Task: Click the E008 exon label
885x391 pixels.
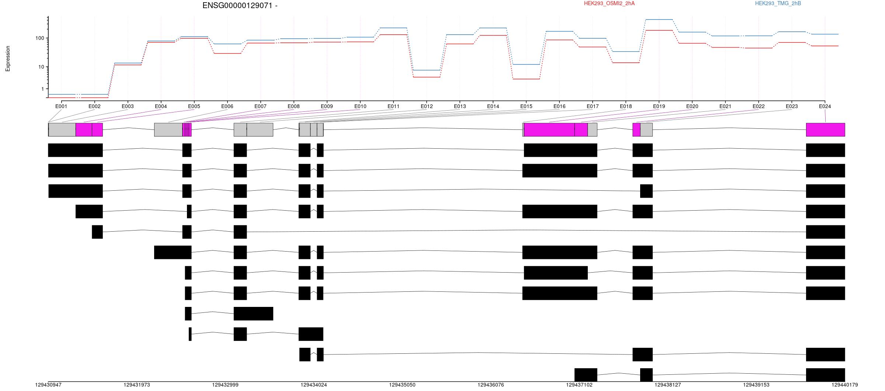Action: click(x=294, y=106)
